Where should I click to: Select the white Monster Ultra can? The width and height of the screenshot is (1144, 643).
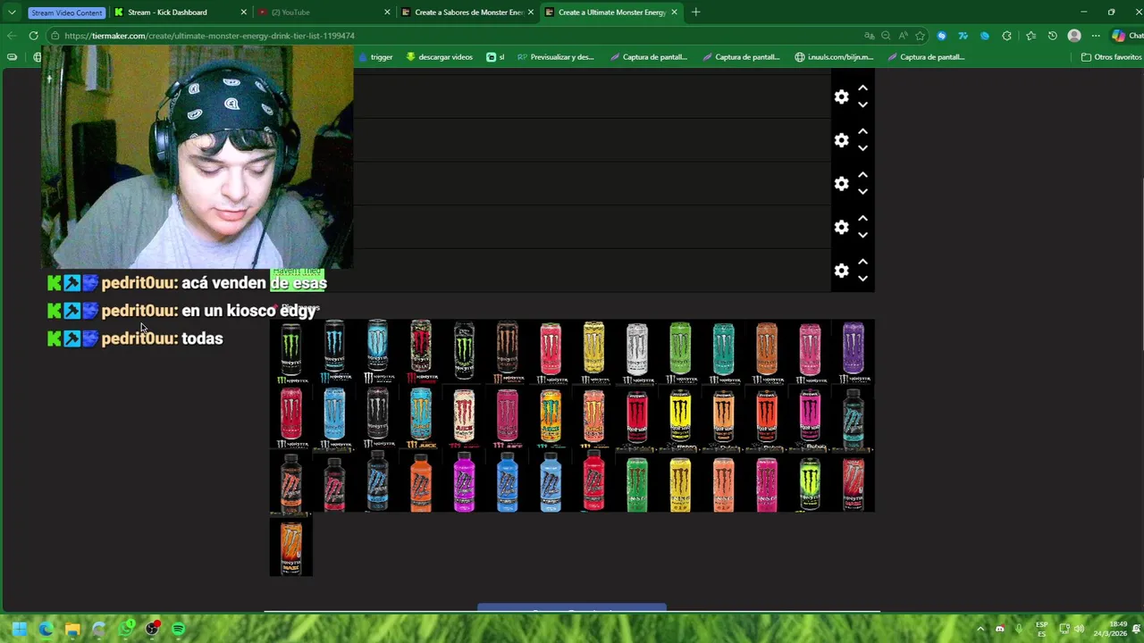[636, 352]
